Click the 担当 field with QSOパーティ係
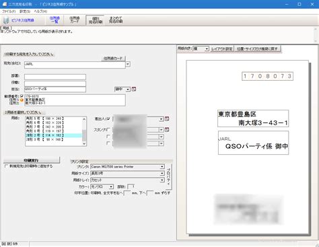 point(55,90)
